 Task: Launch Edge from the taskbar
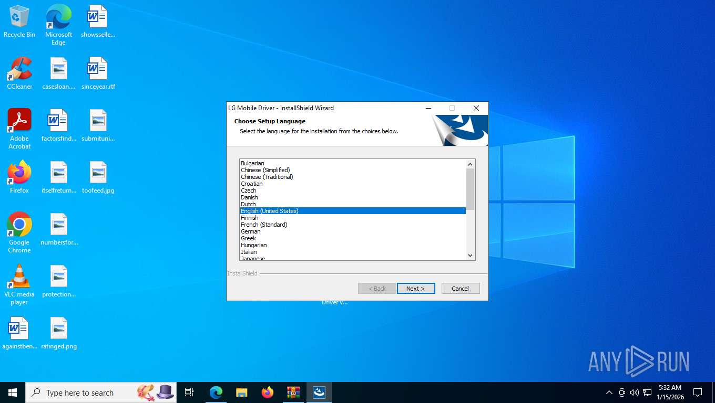point(216,393)
